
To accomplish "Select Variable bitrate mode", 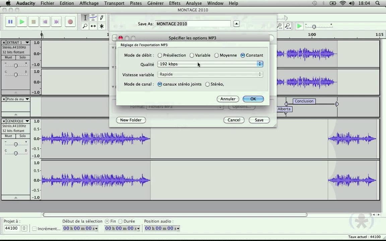I will [192, 55].
